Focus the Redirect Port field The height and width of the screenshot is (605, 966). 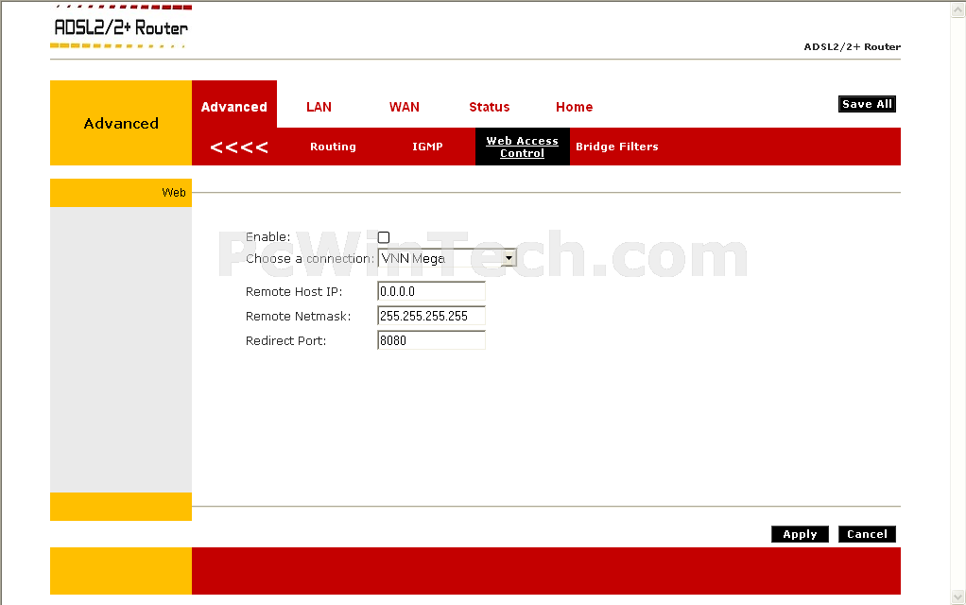click(x=431, y=340)
